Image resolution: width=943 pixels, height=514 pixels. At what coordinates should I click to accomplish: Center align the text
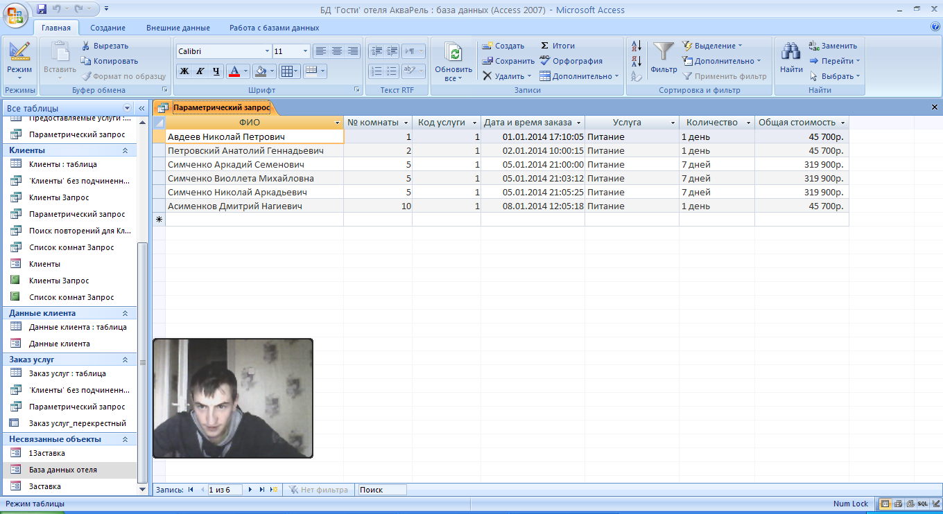coord(336,51)
